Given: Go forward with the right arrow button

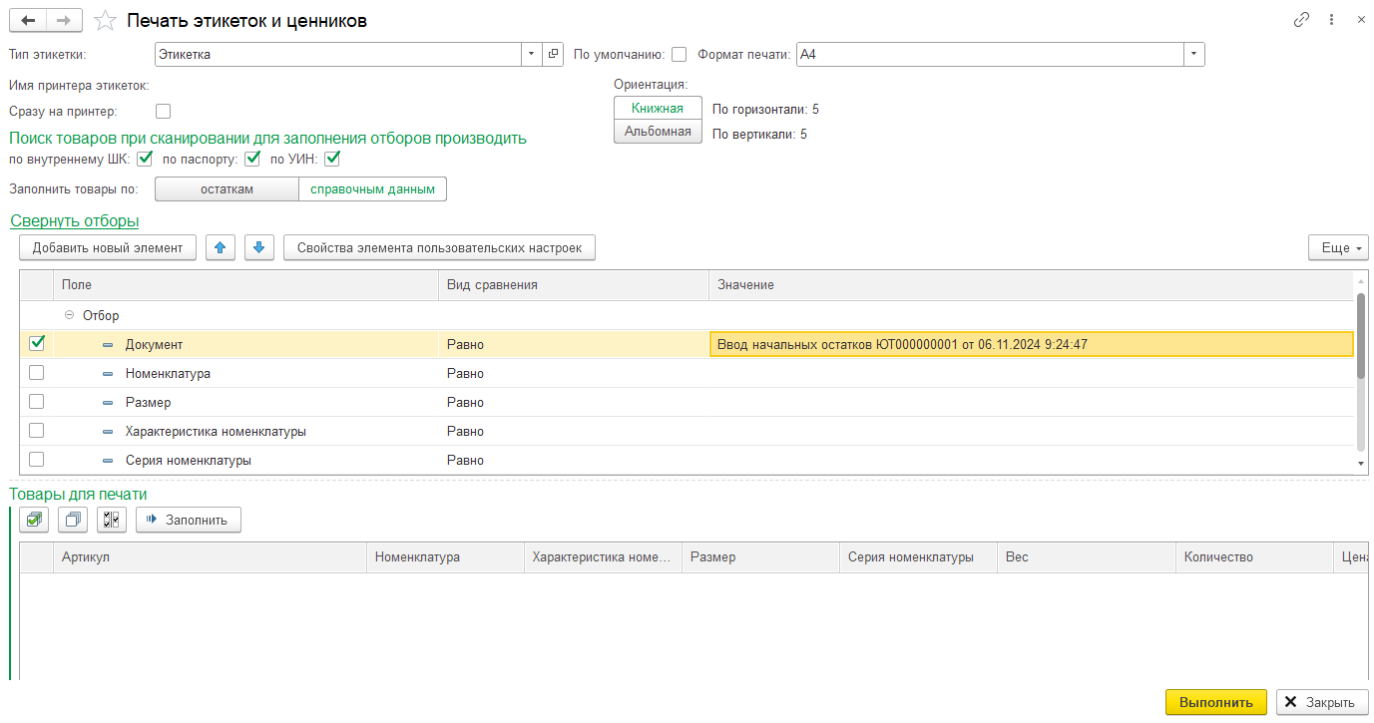Looking at the screenshot, I should [64, 20].
